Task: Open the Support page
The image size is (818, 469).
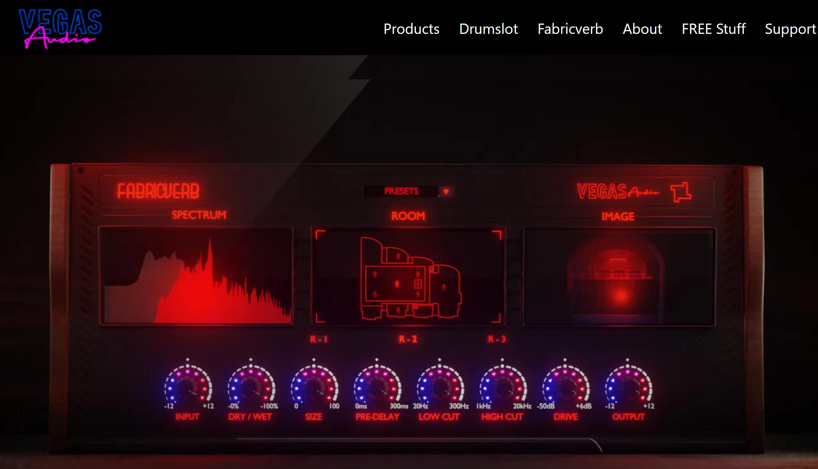Action: coord(790,29)
